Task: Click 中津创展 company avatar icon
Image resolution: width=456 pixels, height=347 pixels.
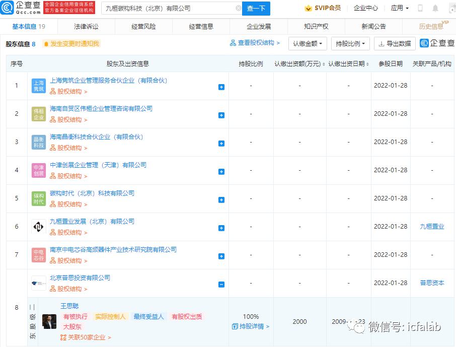Action: point(39,171)
